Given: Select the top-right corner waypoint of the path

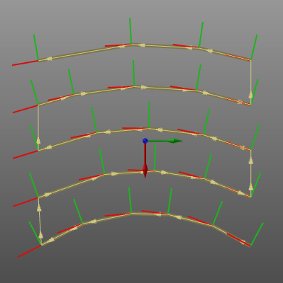Looking at the screenshot, I should [250, 60].
